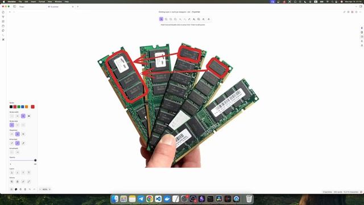Pick the blue stroke color
Viewport: 364px width, 205px height.
[23, 106]
